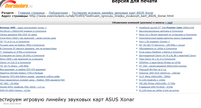Click the article date 08.01.2013 00:00

point(12,104)
